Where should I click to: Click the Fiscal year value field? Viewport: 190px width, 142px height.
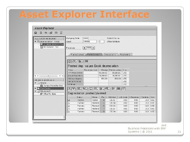[x=89, y=48]
